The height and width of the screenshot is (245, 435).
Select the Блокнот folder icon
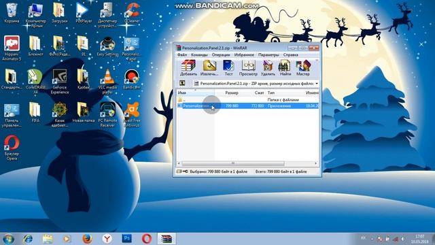[x=35, y=46]
